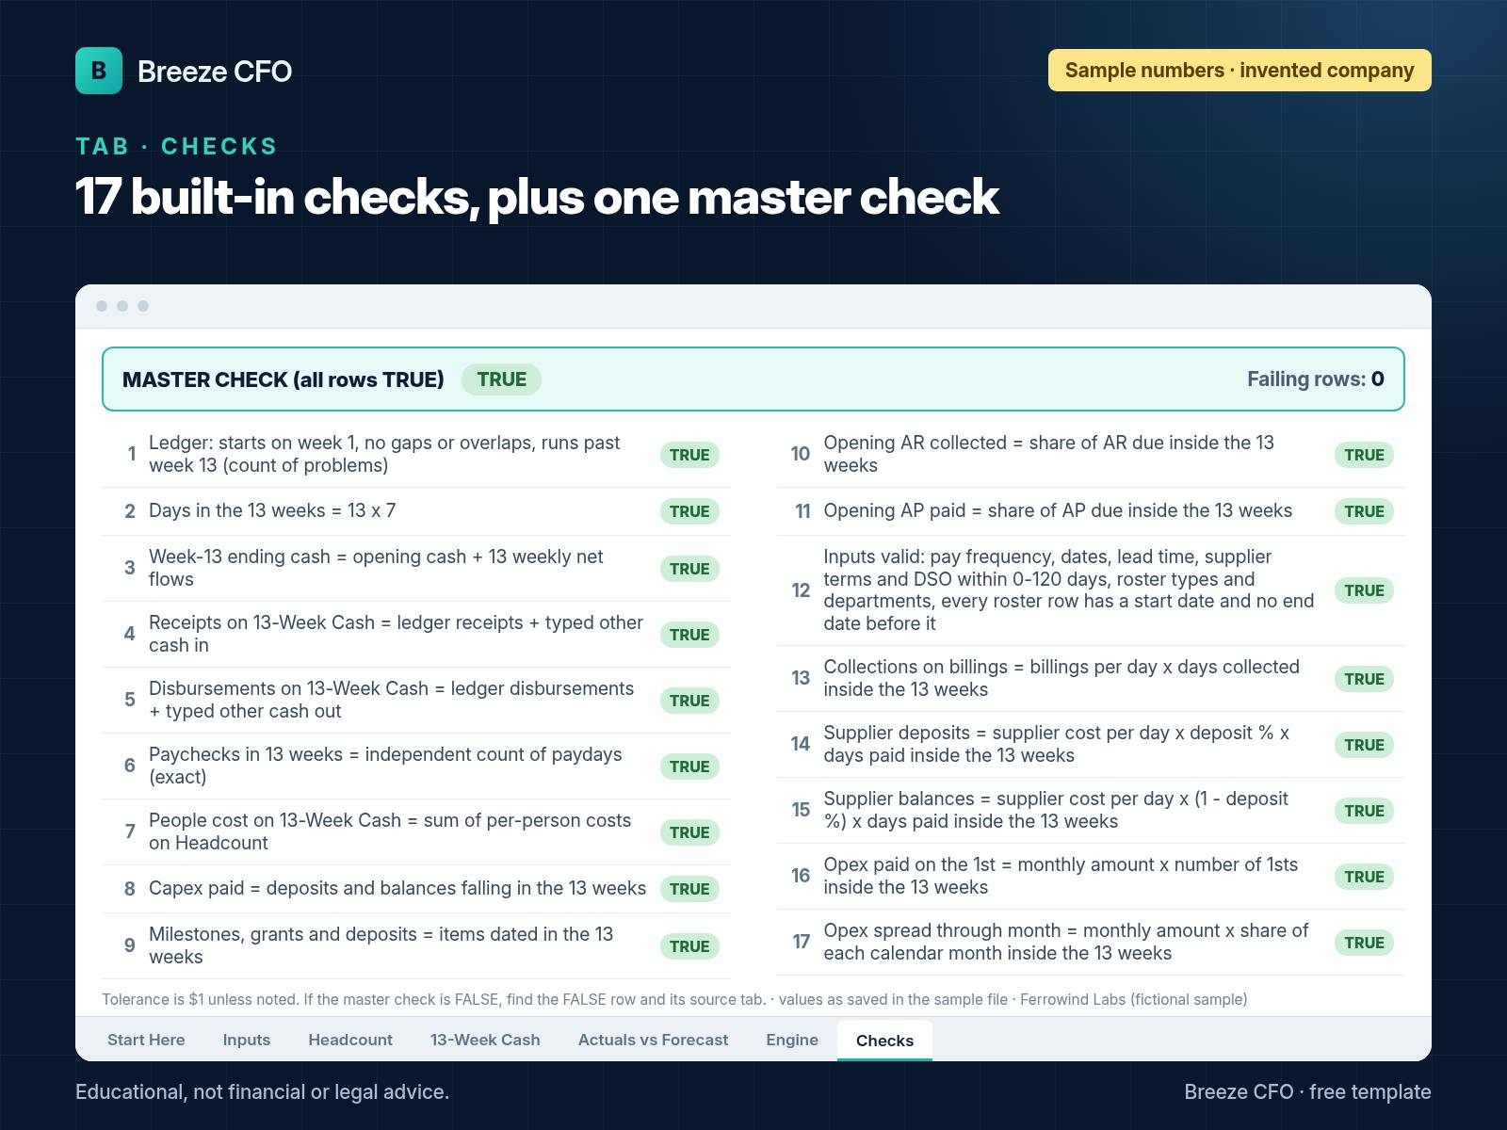
Task: Go to the 13-Week Cash tab
Action: click(x=485, y=1040)
